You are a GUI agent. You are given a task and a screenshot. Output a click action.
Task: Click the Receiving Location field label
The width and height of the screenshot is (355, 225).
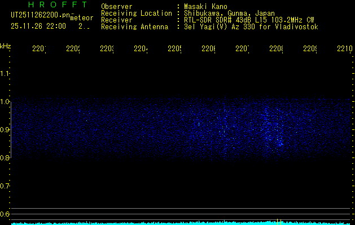tap(136, 13)
